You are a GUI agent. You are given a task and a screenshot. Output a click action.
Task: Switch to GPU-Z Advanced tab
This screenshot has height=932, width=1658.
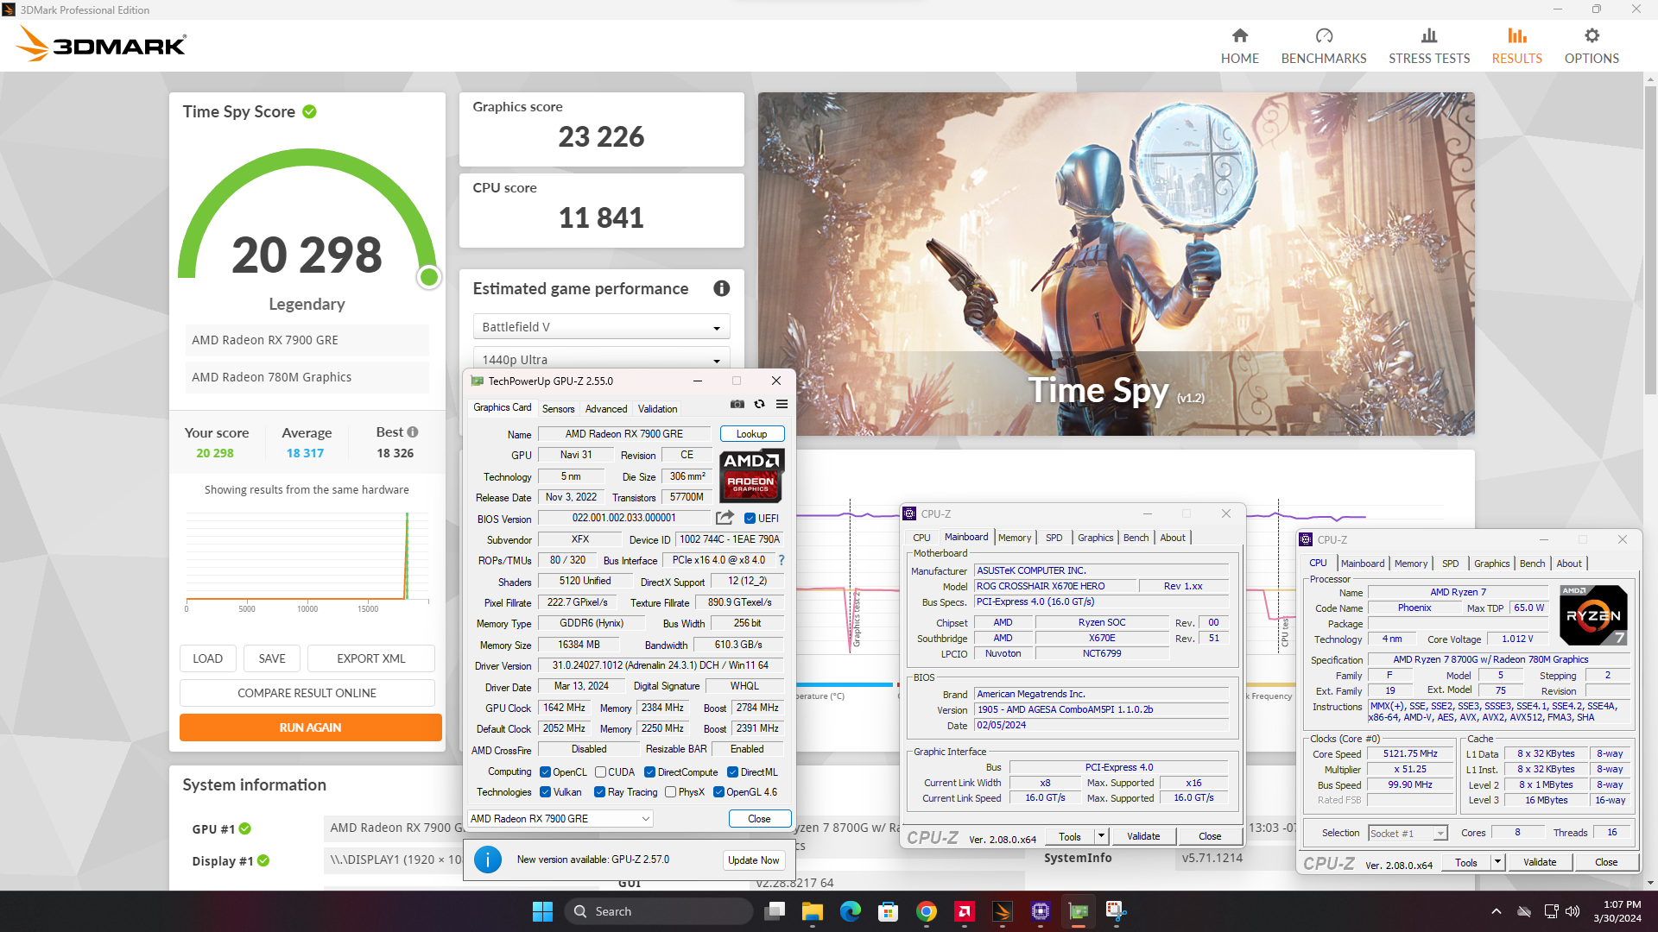click(606, 409)
